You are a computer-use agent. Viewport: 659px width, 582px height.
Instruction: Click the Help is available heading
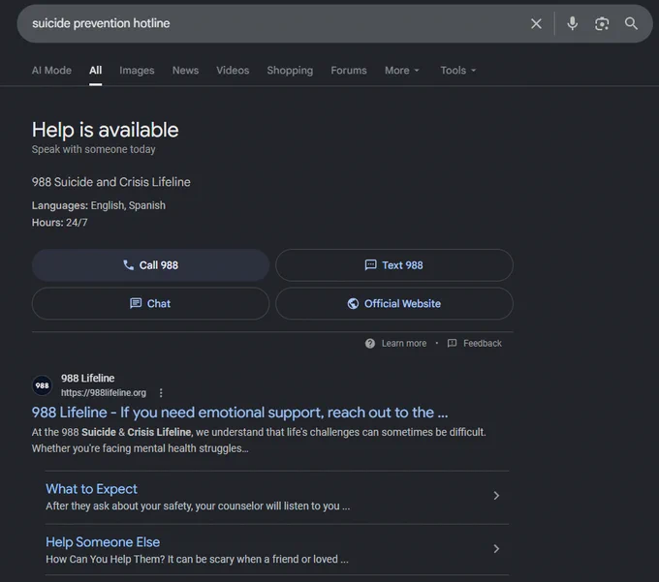(105, 130)
